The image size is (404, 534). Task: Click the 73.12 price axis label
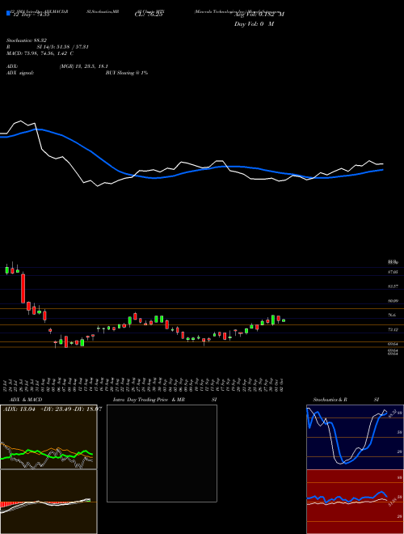tap(393, 329)
